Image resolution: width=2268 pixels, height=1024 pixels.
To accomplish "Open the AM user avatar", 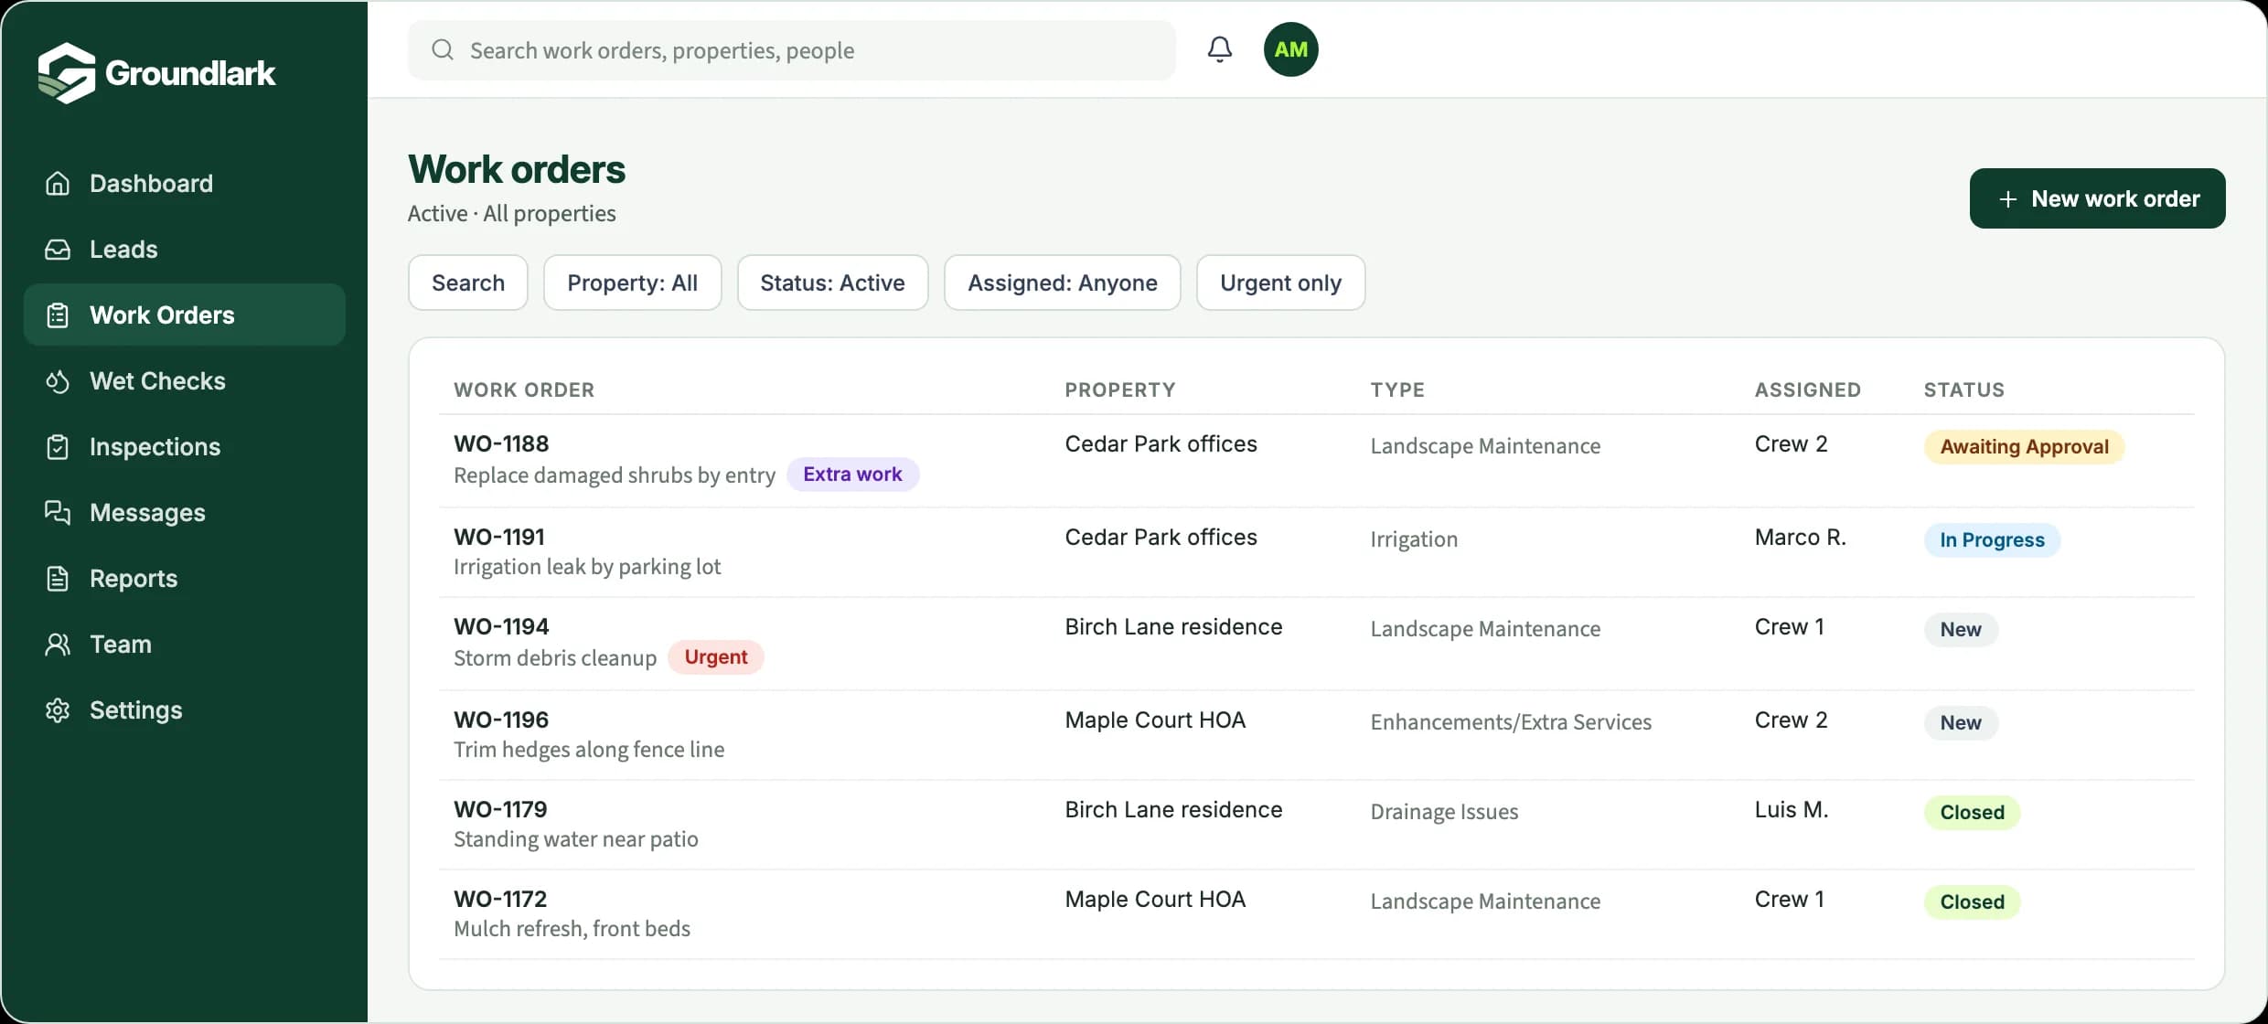I will [x=1290, y=49].
